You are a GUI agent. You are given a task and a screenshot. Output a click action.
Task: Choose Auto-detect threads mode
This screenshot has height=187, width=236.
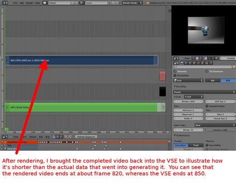(x=181, y=145)
